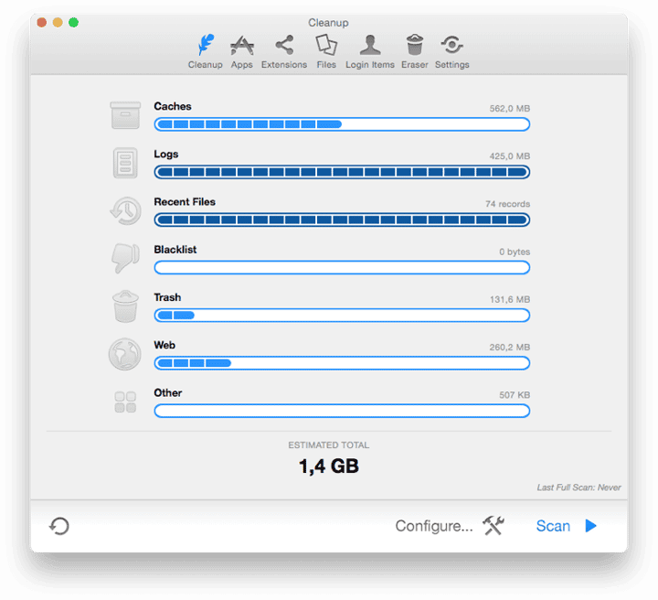
Task: Click the 562,0 MB size value
Action: [510, 109]
